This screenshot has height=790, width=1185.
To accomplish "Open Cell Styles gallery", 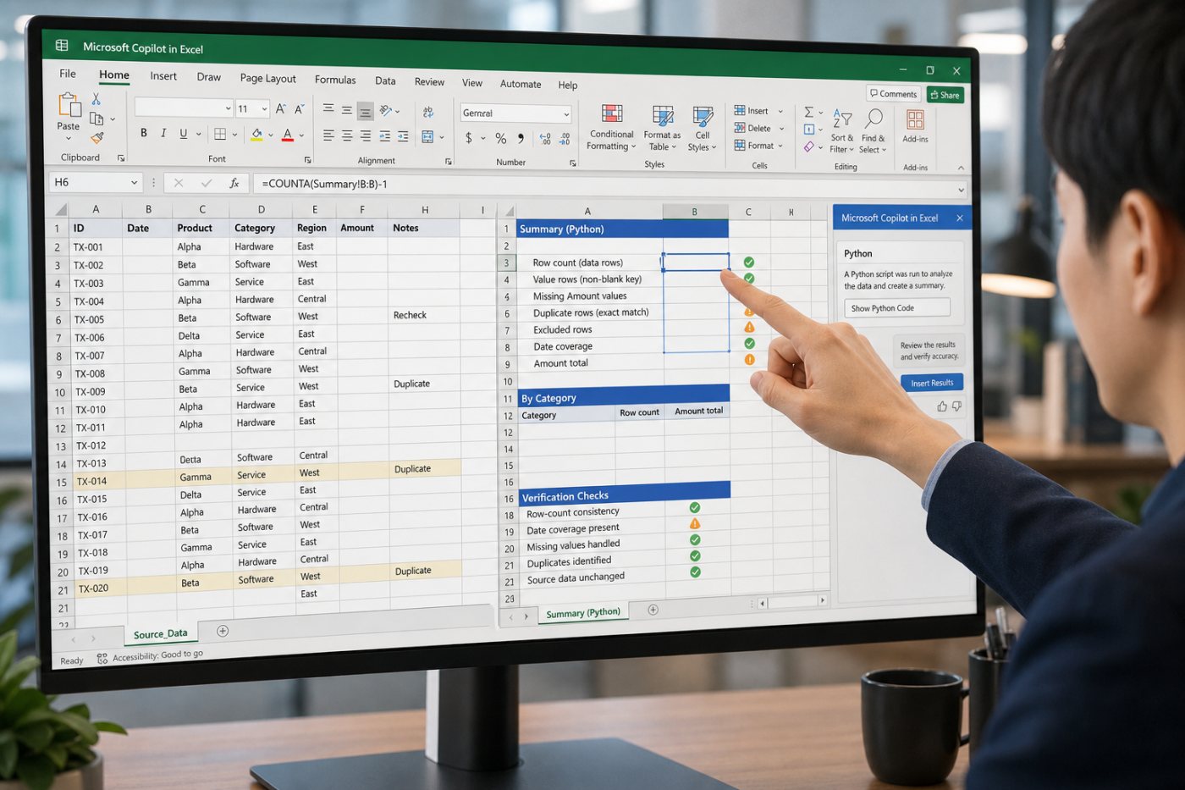I will tap(703, 129).
